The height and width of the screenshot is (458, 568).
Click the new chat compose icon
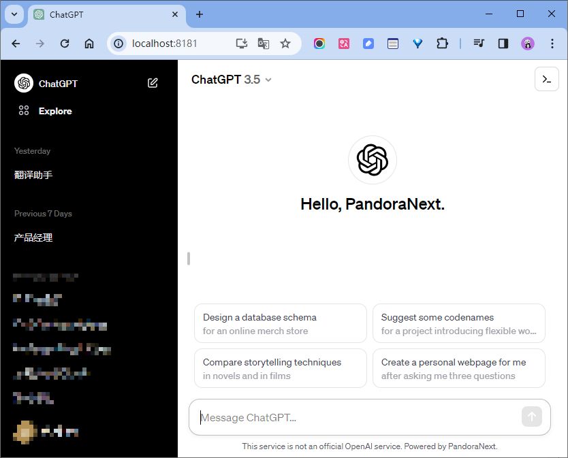coord(153,83)
